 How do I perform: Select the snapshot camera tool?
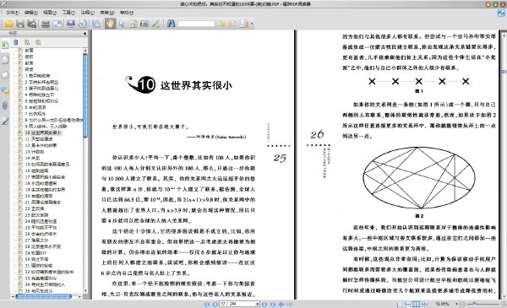[144, 24]
